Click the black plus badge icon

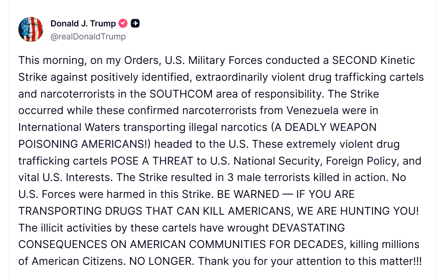coord(135,24)
